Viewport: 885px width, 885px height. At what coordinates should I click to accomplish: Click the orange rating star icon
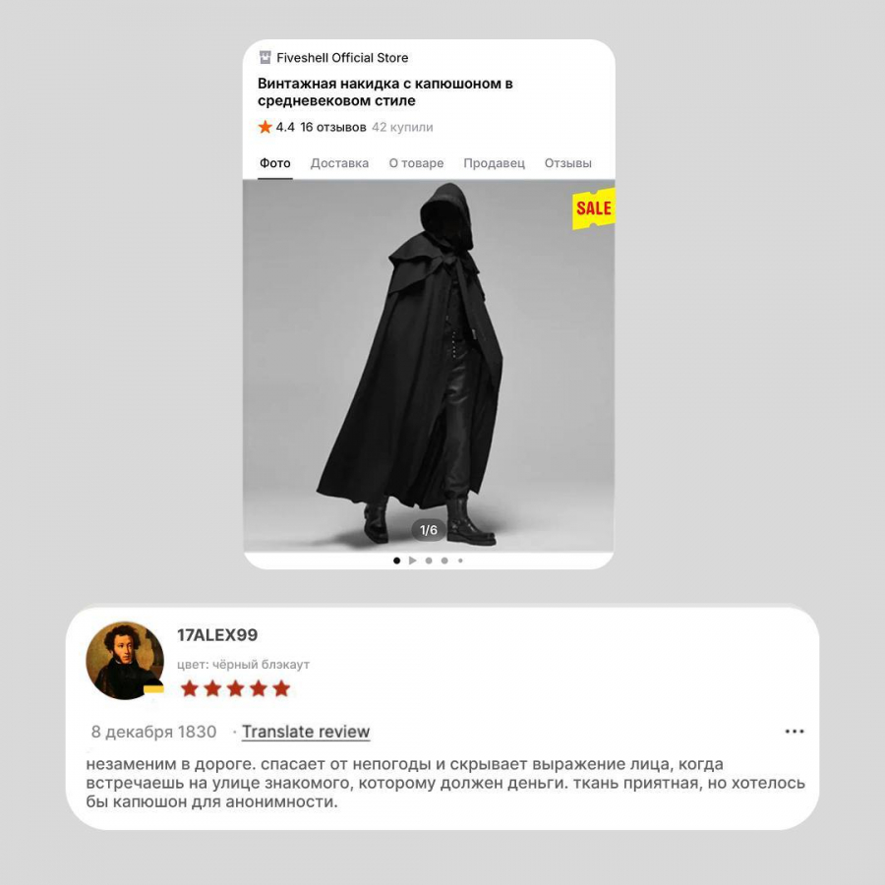[x=265, y=127]
